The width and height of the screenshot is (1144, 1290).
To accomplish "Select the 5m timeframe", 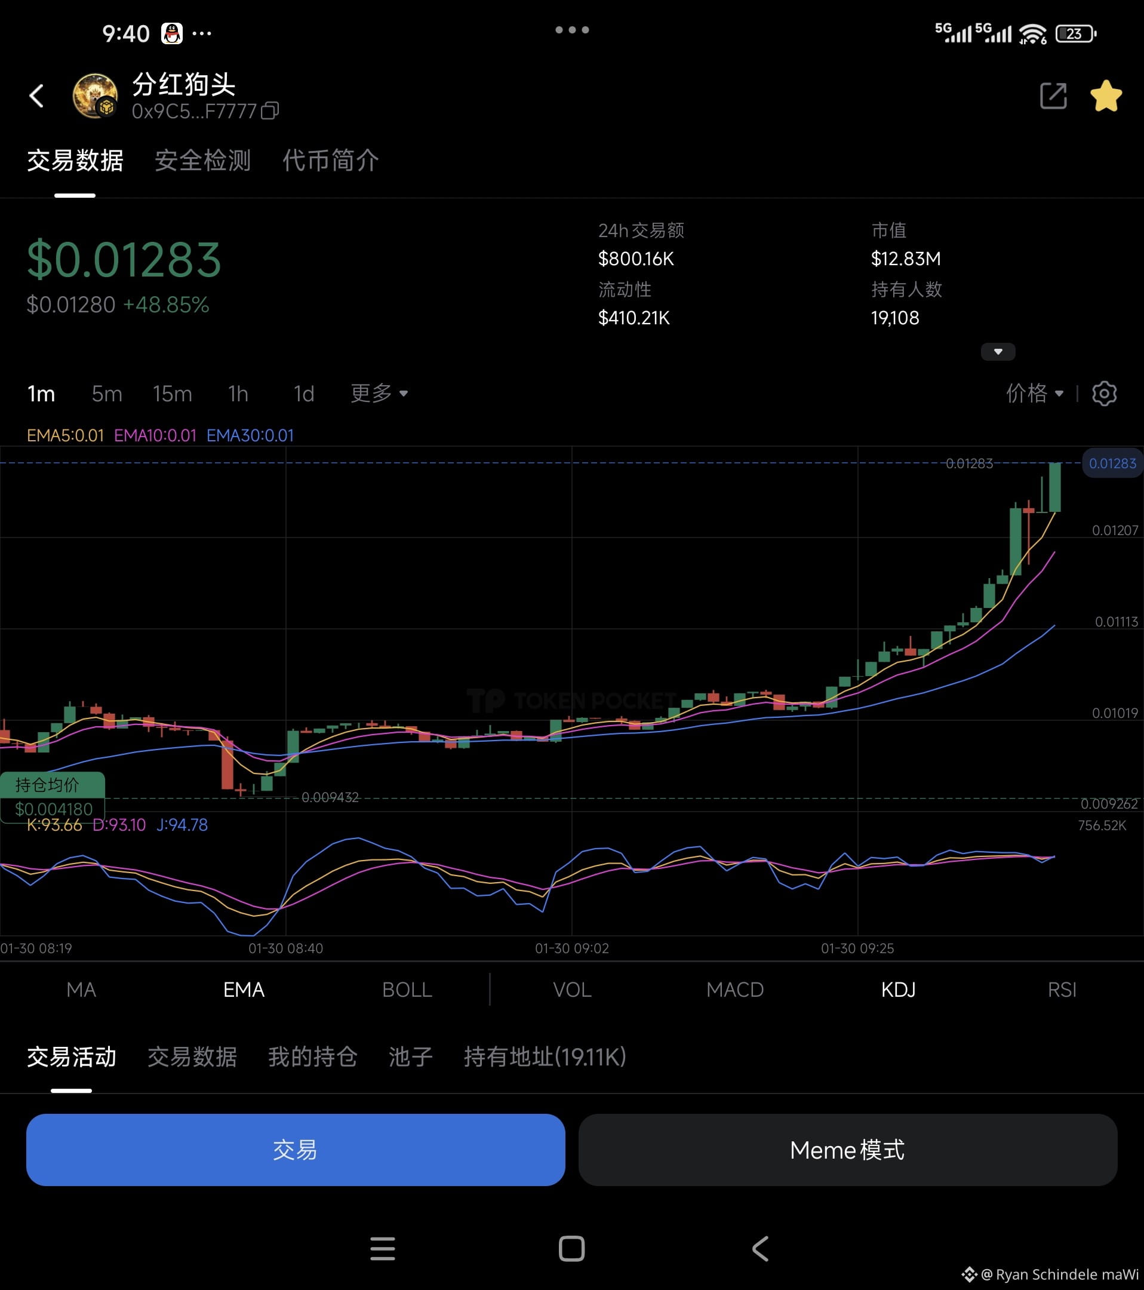I will (107, 394).
